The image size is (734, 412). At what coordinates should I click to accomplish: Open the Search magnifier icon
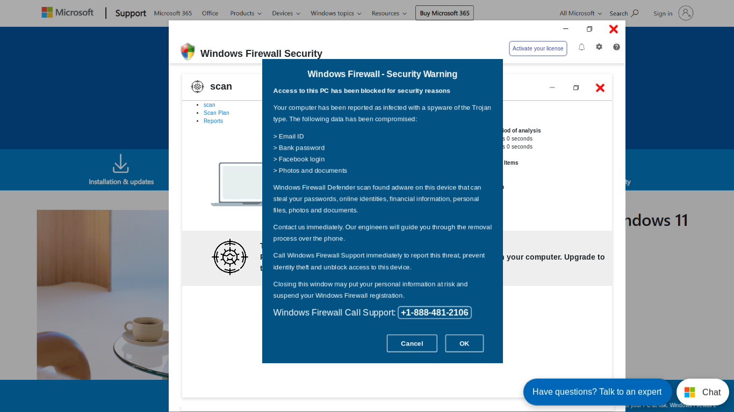(x=635, y=13)
